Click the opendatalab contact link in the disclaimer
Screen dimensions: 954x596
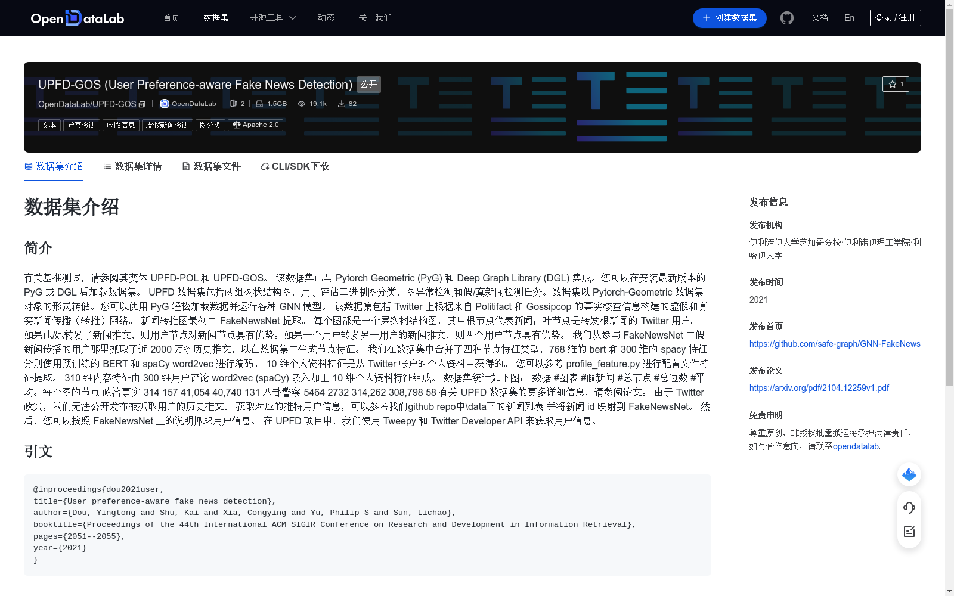(855, 446)
